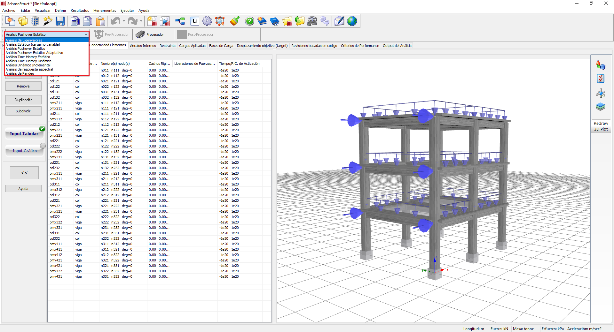Open the green question mark help icon
The height and width of the screenshot is (332, 614).
[249, 21]
